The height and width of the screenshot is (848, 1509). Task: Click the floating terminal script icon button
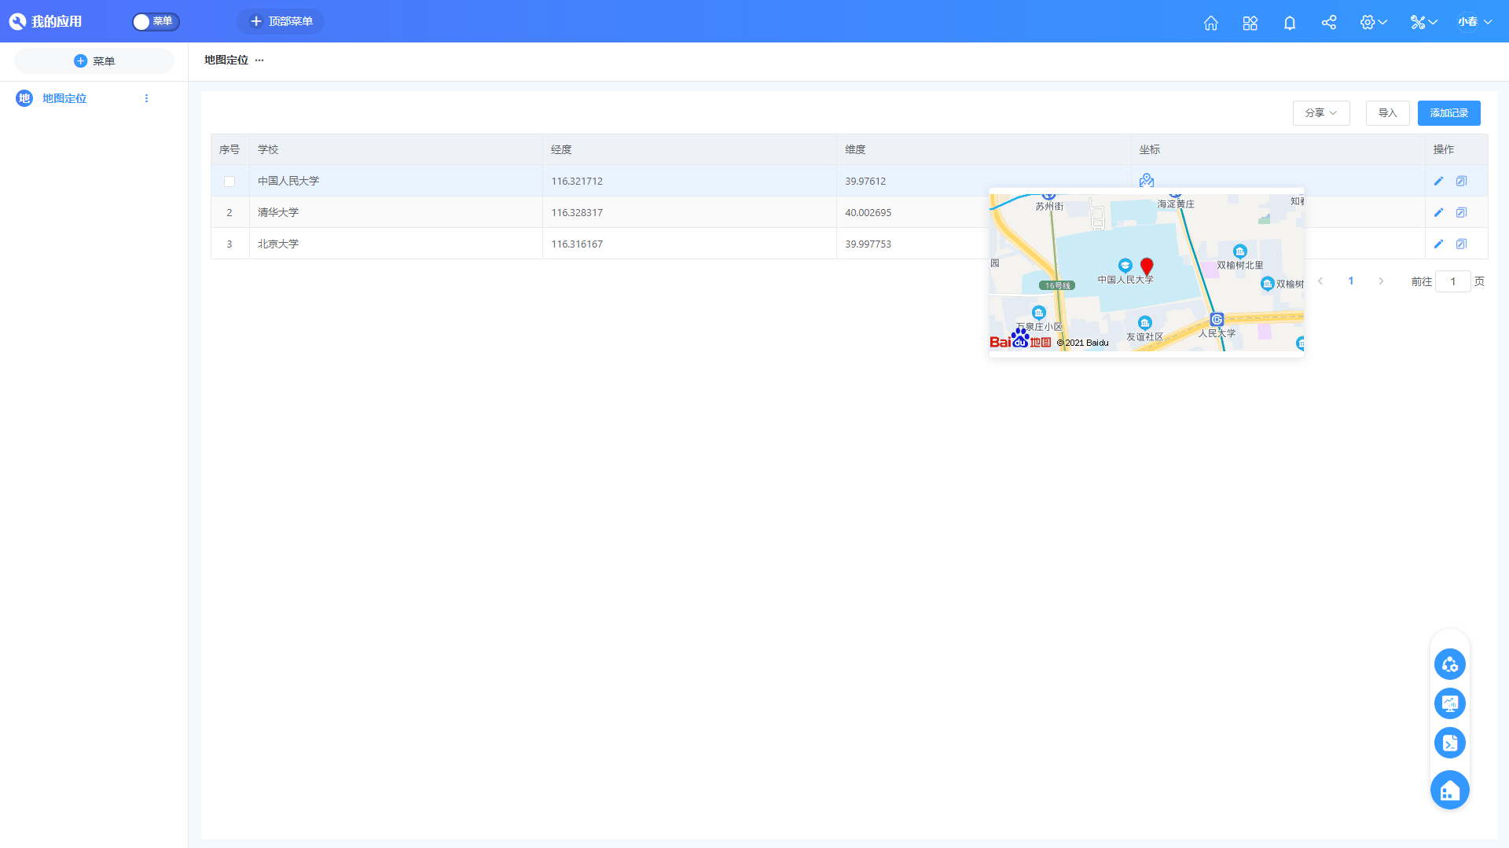[1449, 743]
